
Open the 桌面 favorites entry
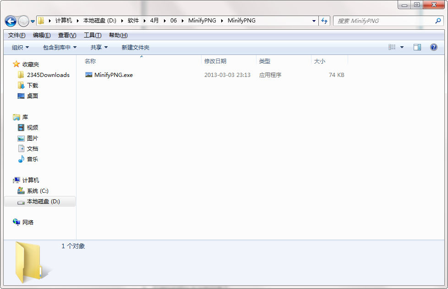tap(32, 96)
